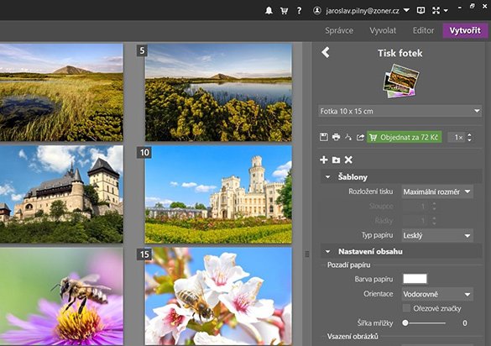Open help question mark icon
Image resolution: width=491 pixels, height=346 pixels.
pyautogui.click(x=299, y=11)
